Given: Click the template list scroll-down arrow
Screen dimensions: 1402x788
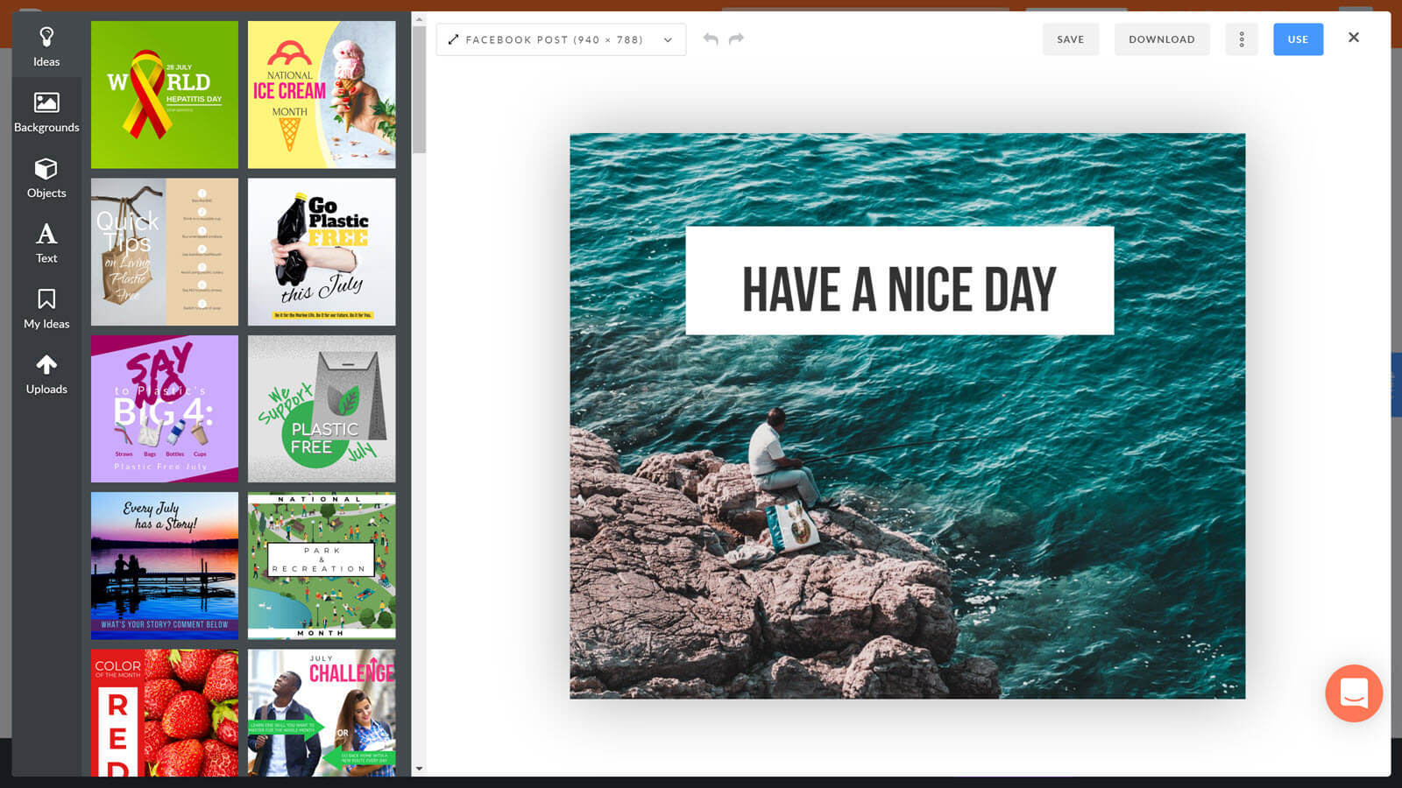Looking at the screenshot, I should tap(419, 769).
